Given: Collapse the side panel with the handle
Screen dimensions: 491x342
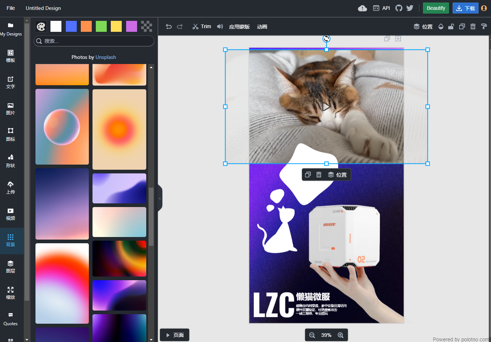Looking at the screenshot, I should (160, 198).
